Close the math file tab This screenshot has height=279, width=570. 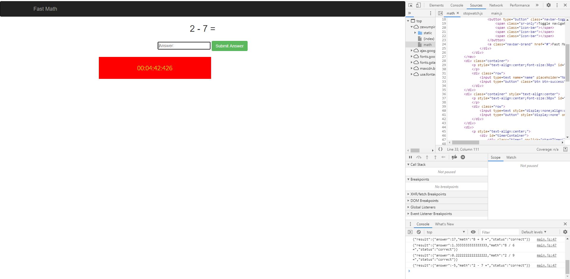click(458, 13)
